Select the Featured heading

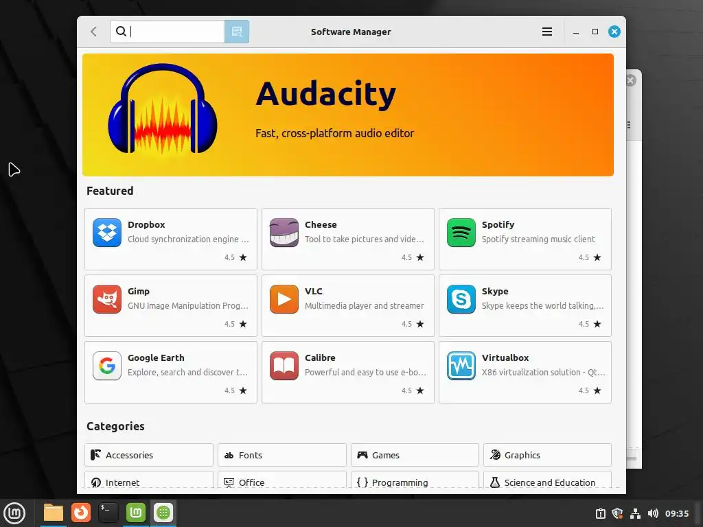pos(110,191)
